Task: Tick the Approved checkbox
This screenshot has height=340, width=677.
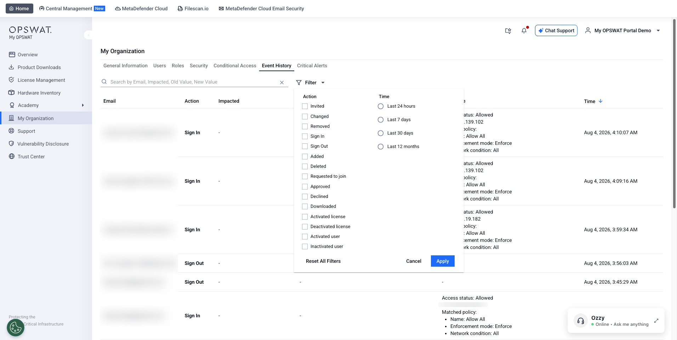Action: point(305,187)
